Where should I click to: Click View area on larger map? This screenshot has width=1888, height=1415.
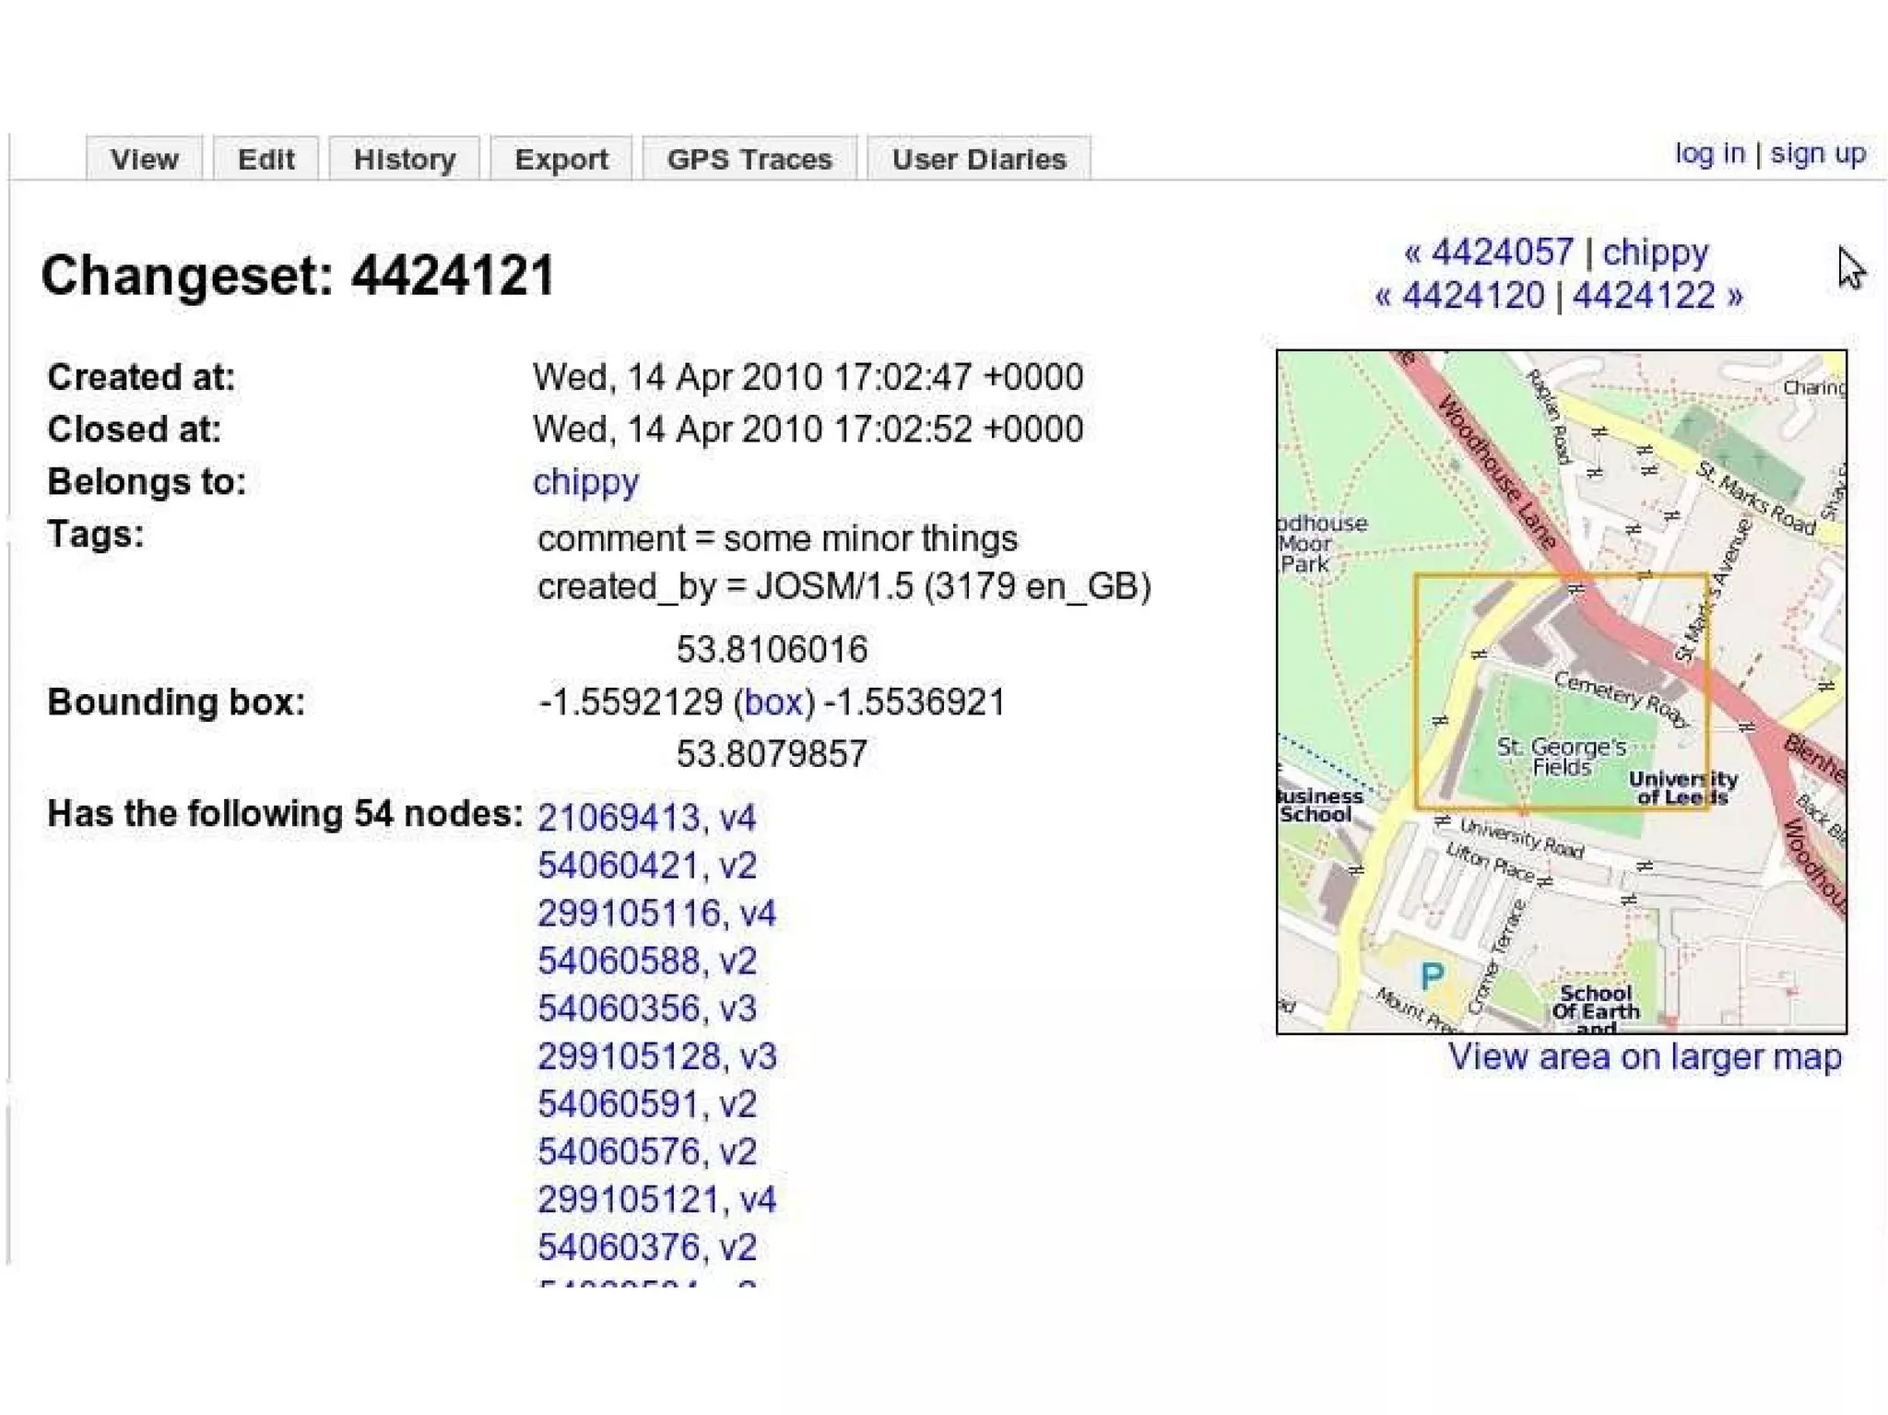click(1644, 1056)
